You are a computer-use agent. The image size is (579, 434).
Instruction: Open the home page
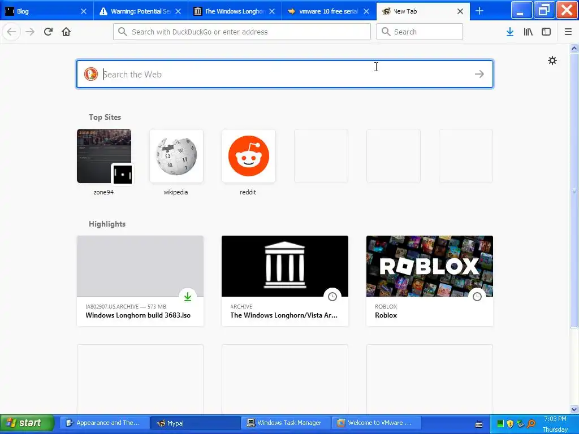(x=66, y=32)
